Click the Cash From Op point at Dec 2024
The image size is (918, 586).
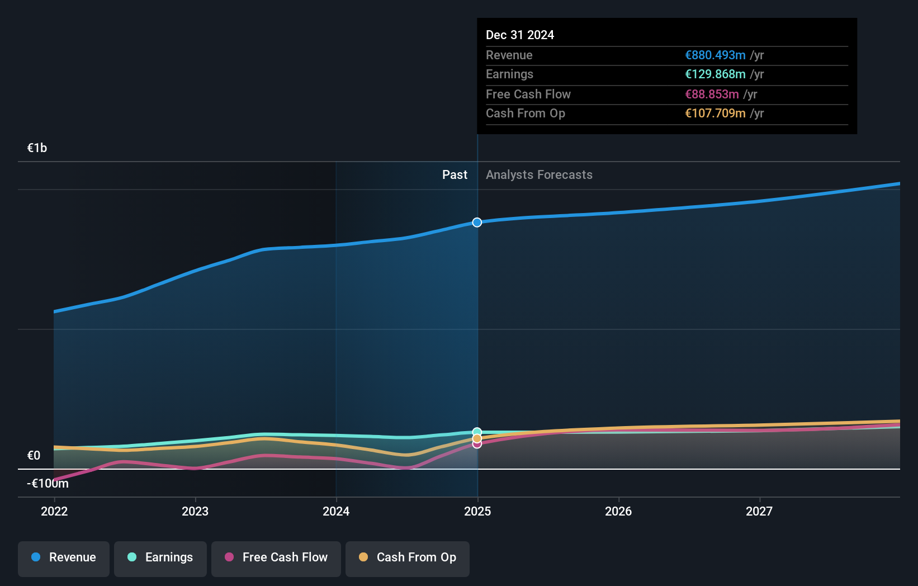point(476,437)
